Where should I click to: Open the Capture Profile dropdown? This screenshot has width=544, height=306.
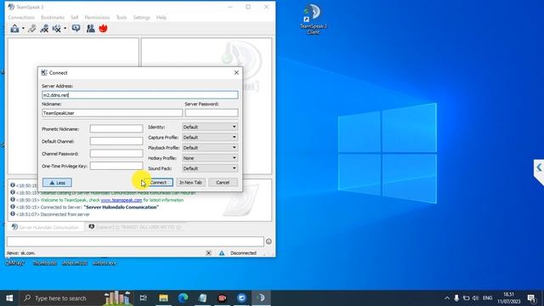[210, 138]
